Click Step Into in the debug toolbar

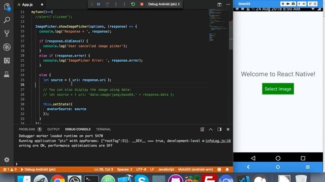[116, 4]
